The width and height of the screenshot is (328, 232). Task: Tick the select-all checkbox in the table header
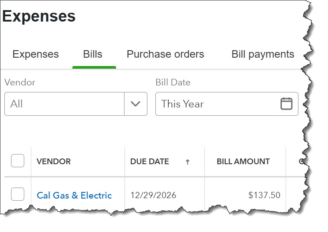pyautogui.click(x=18, y=161)
